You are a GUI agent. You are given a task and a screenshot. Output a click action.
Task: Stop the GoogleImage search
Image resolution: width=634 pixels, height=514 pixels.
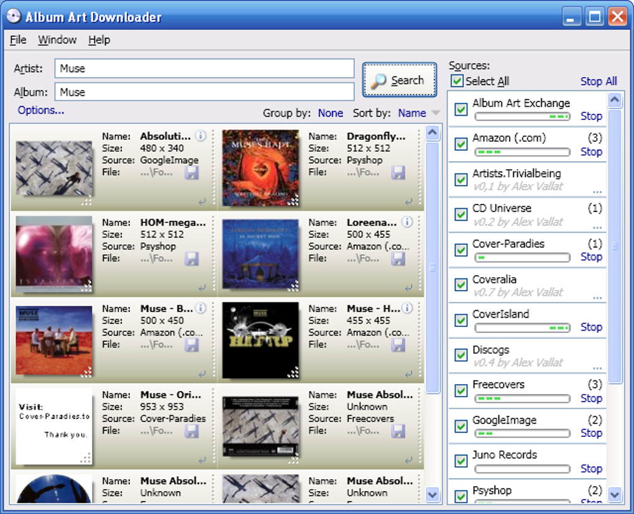(x=591, y=433)
